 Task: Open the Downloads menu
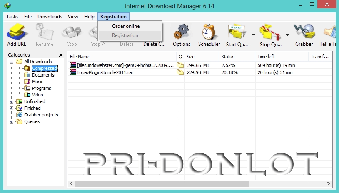[50, 17]
